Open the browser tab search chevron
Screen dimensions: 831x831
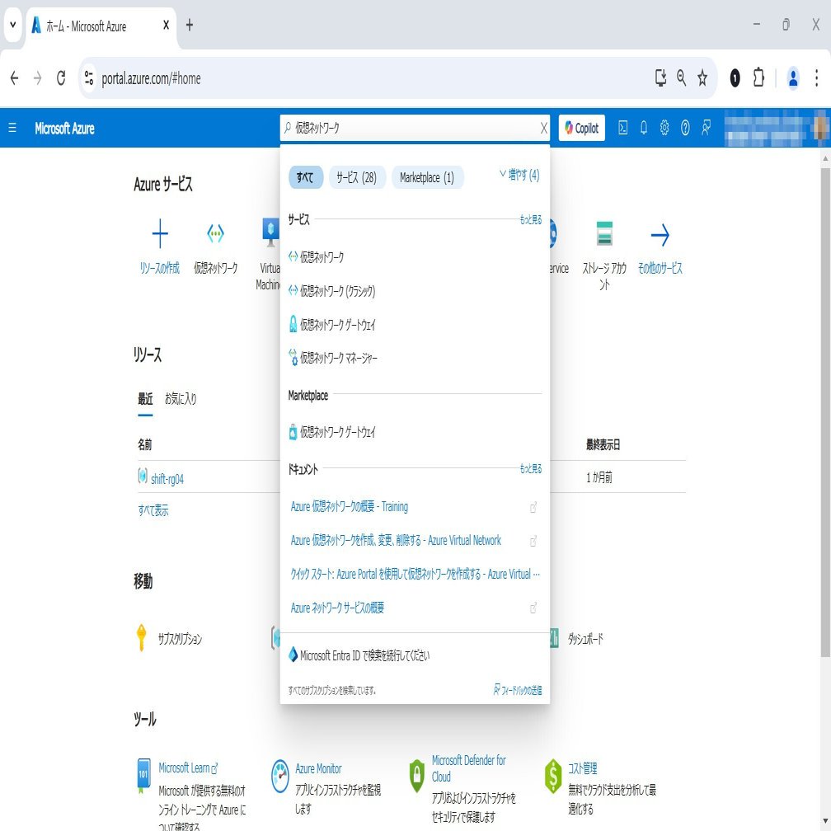pyautogui.click(x=12, y=25)
